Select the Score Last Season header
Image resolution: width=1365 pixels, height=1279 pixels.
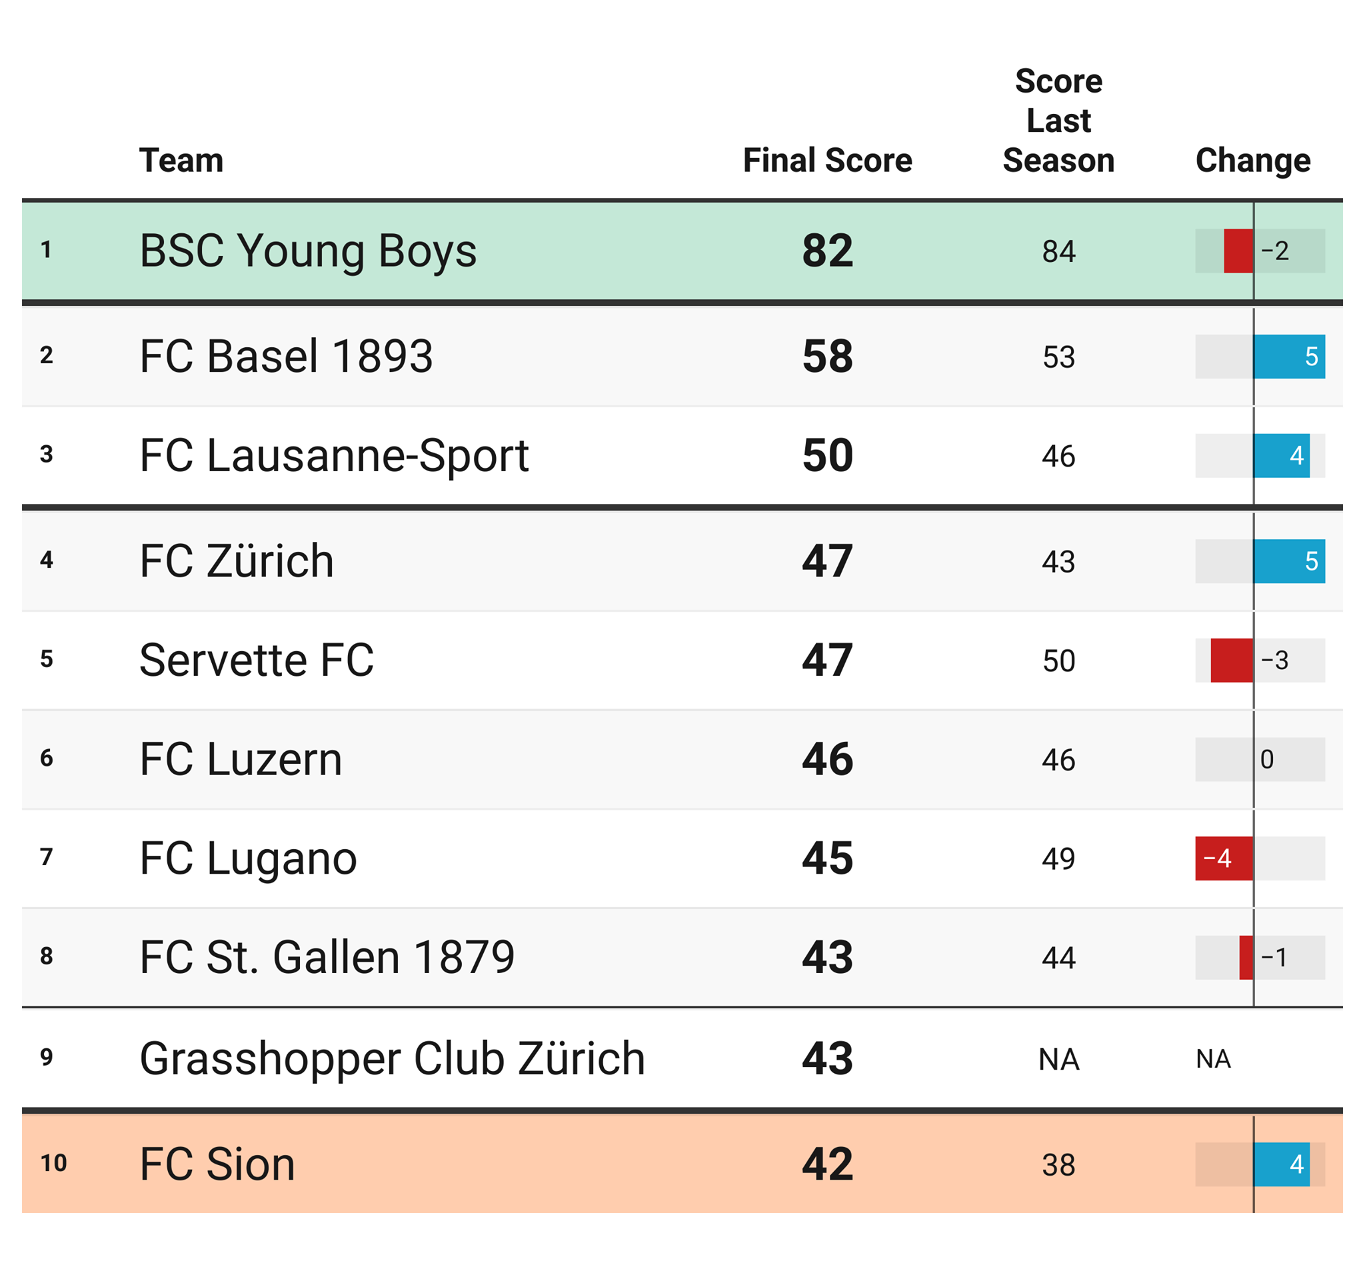coord(1058,121)
